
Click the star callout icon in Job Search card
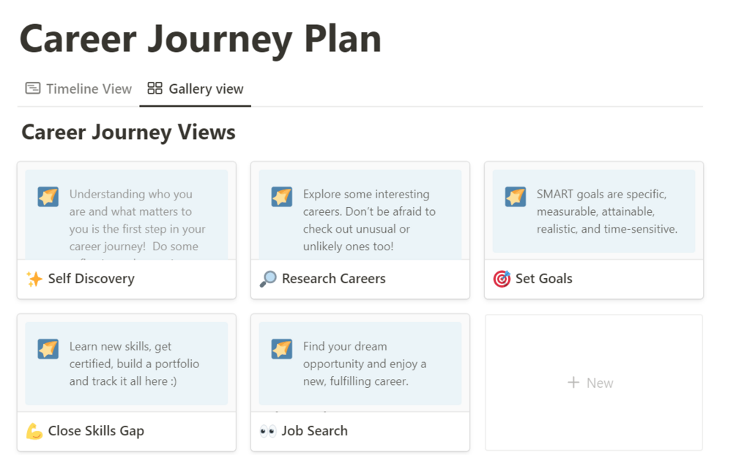[x=282, y=349]
